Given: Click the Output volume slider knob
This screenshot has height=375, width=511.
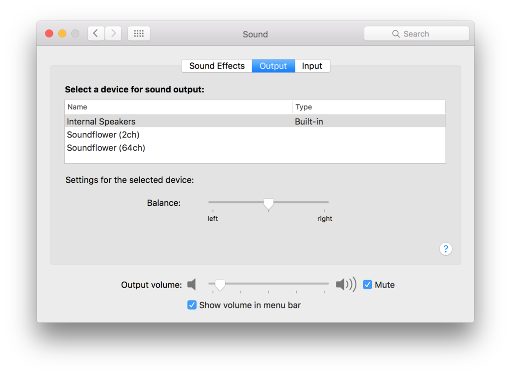Looking at the screenshot, I should tap(220, 285).
